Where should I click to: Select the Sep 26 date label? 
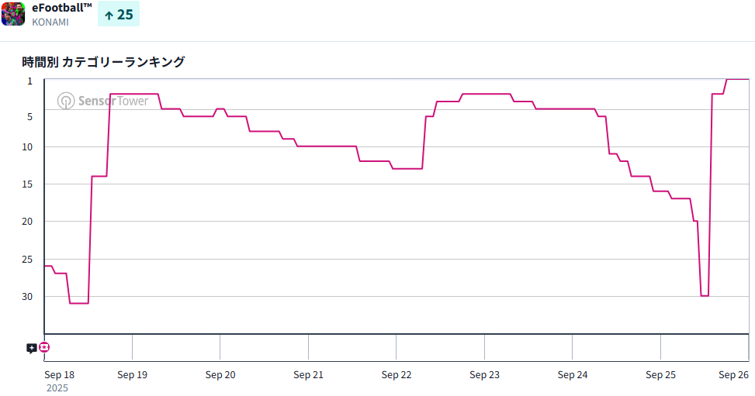coord(733,375)
